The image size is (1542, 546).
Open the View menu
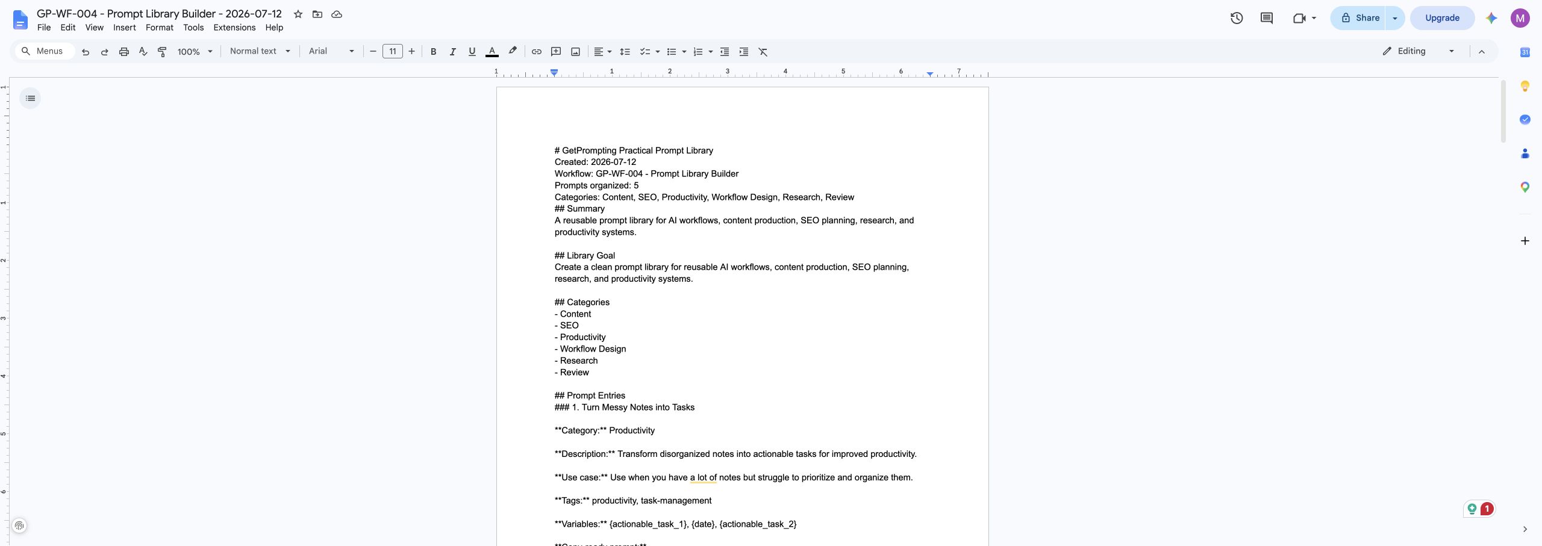(x=95, y=28)
